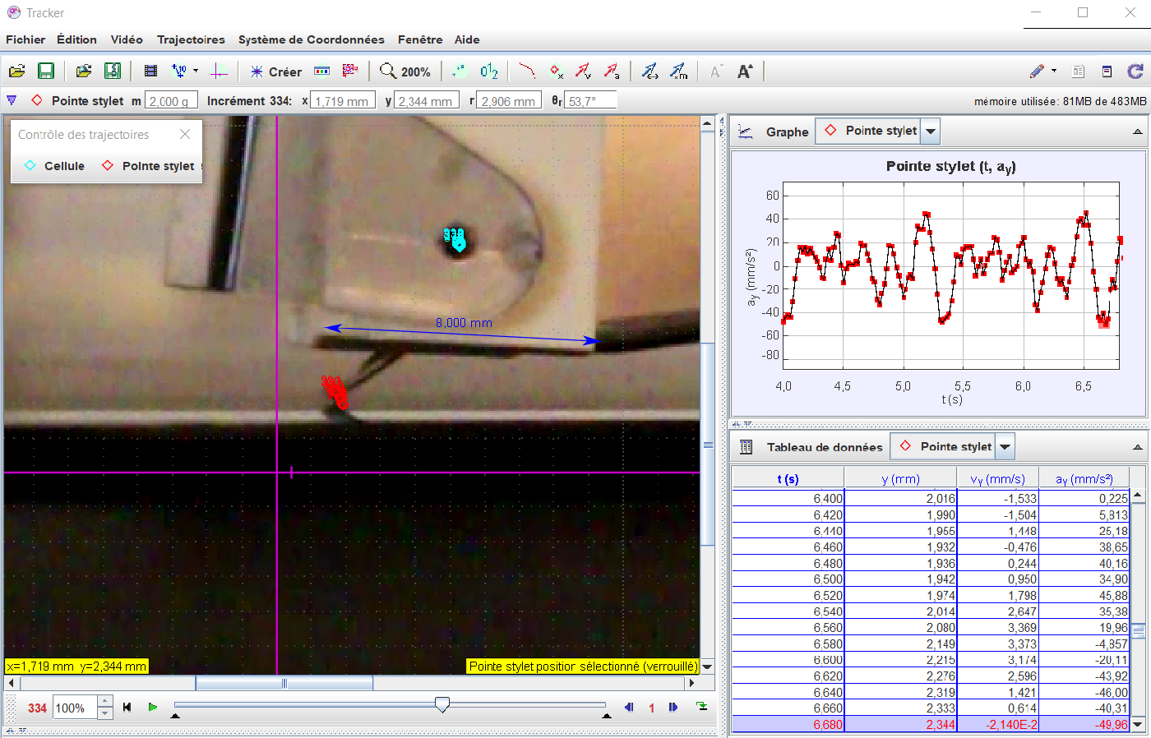The height and width of the screenshot is (738, 1151).
Task: Increase font size with large A icon
Action: [x=745, y=71]
